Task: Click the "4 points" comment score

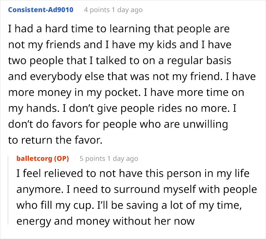Action: pos(95,9)
